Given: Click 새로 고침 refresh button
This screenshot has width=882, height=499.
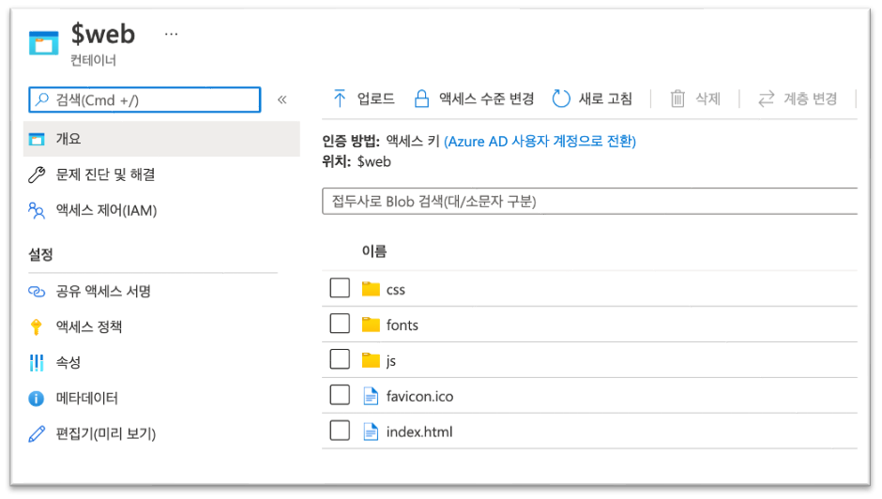Looking at the screenshot, I should click(592, 99).
